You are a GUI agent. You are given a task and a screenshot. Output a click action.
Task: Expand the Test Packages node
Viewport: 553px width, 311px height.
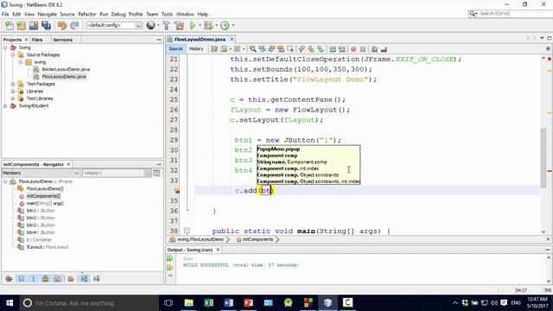click(x=13, y=84)
